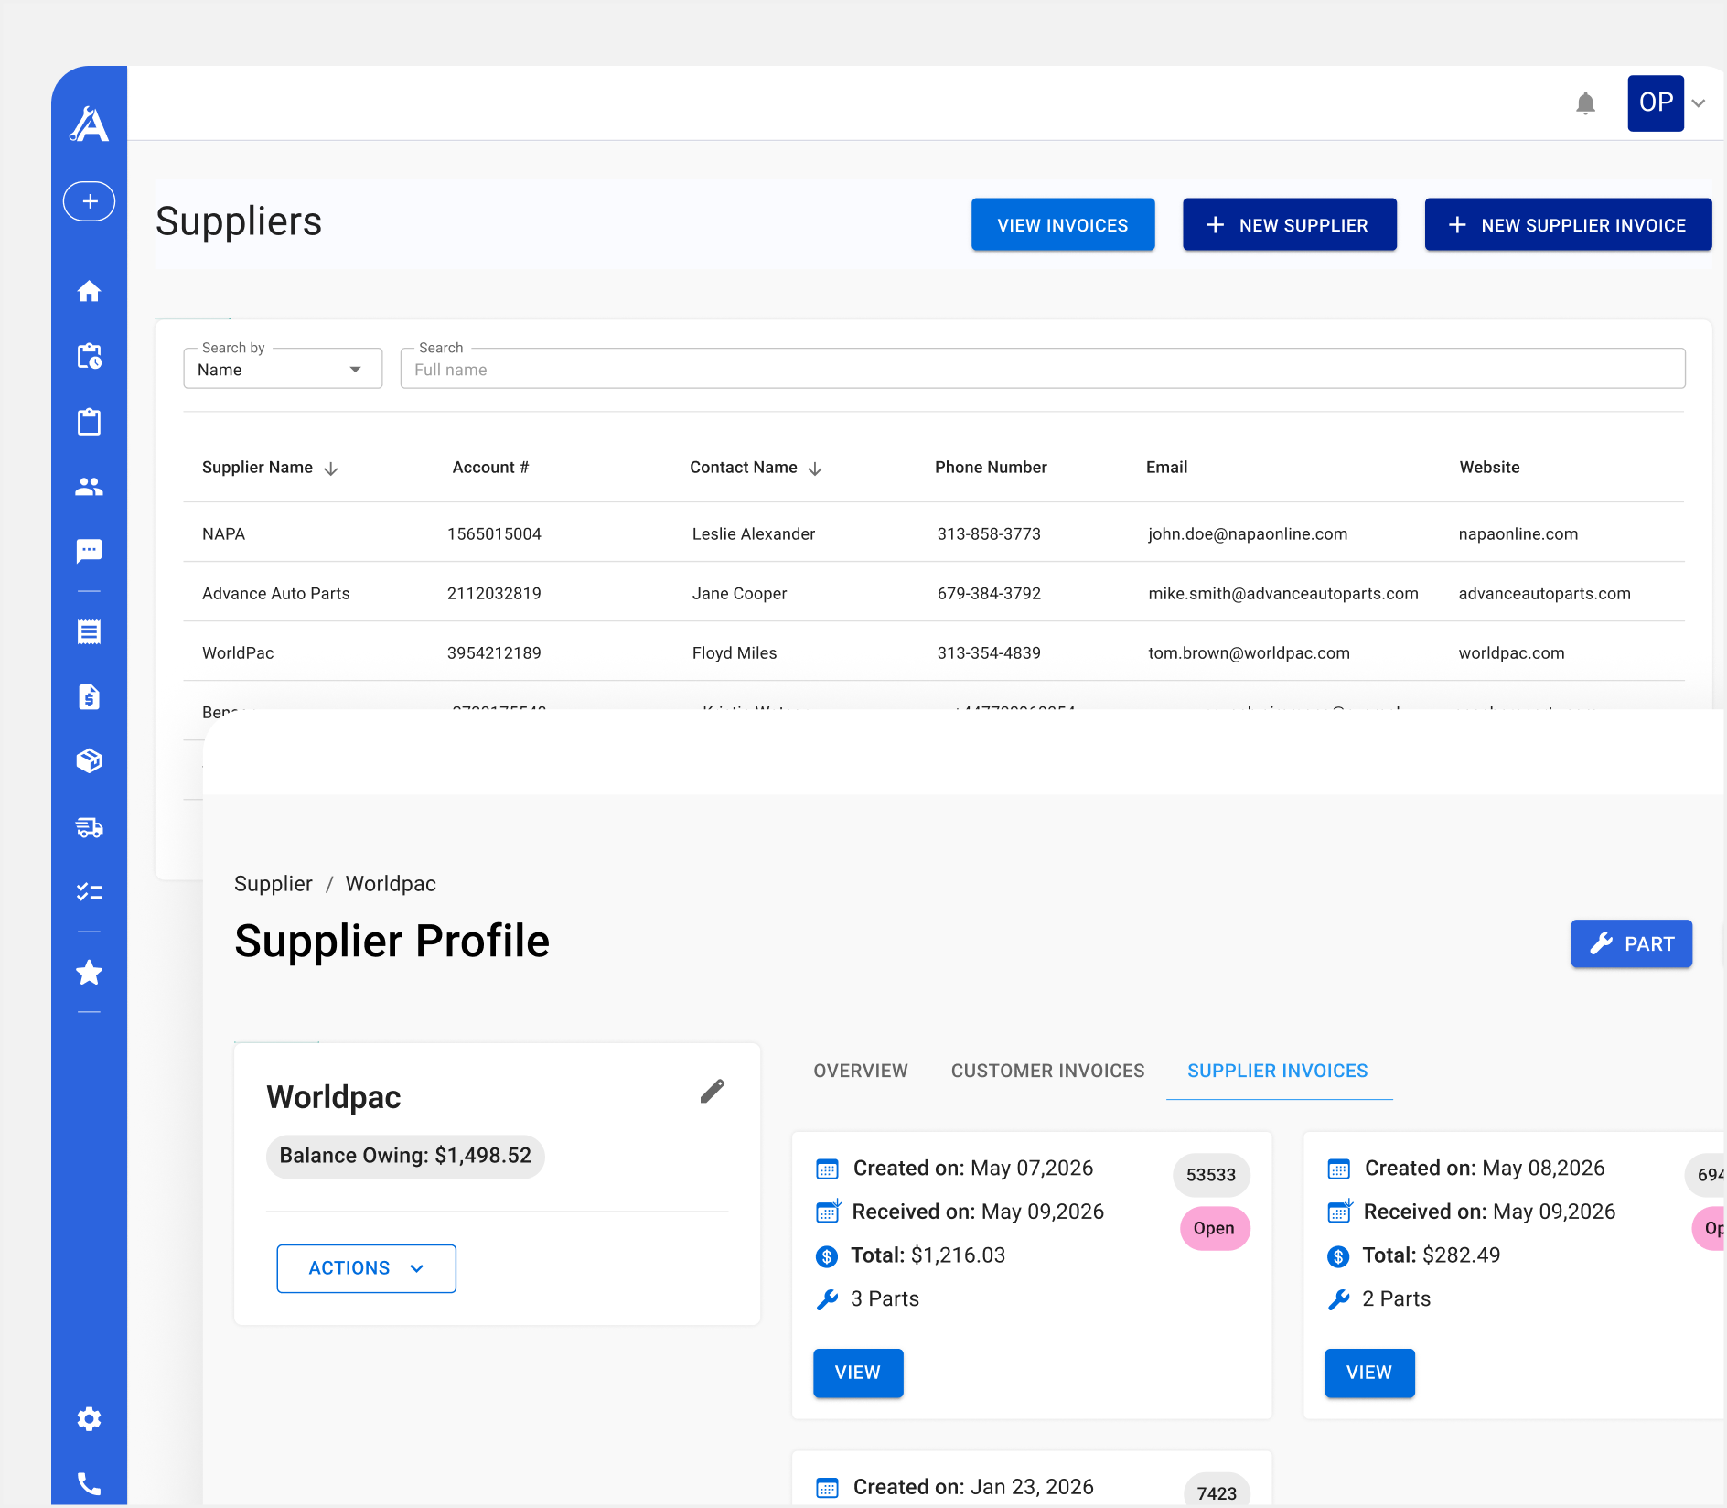Open the Home sidebar icon
The image size is (1727, 1508).
click(89, 291)
